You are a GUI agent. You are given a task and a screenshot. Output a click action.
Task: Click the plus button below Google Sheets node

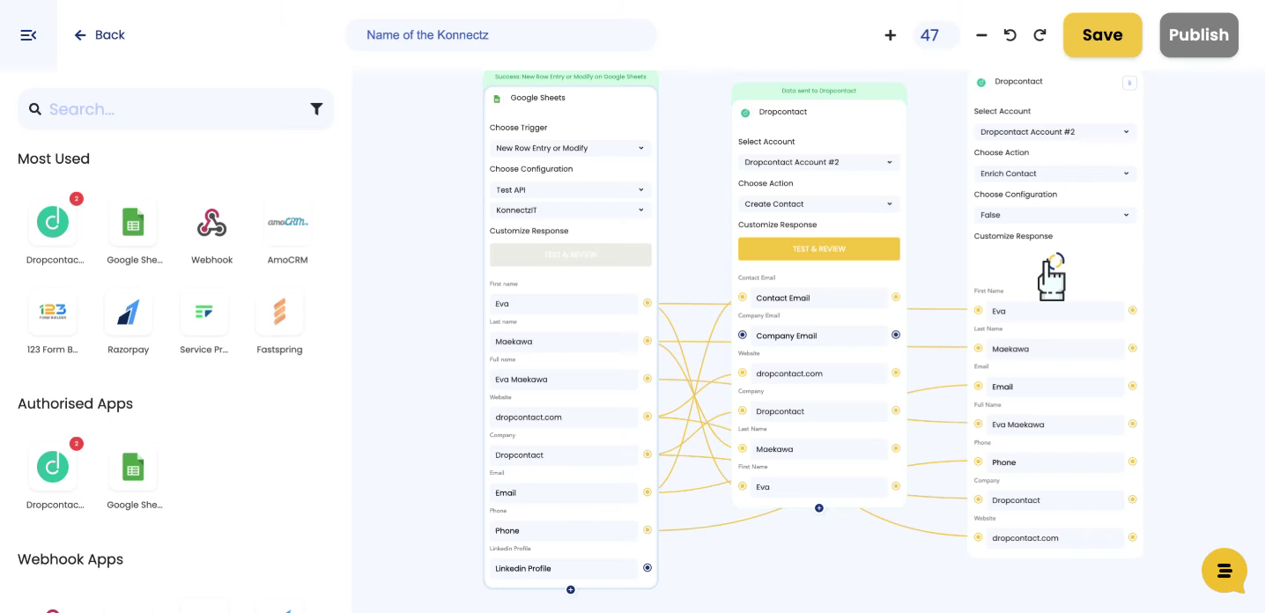(x=571, y=590)
